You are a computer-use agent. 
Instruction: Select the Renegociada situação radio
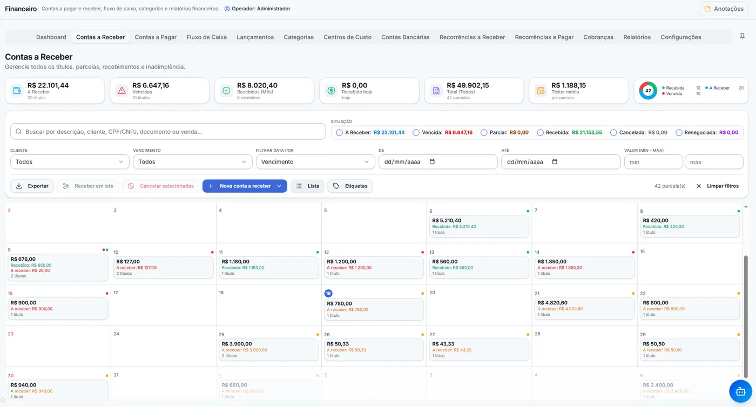679,132
